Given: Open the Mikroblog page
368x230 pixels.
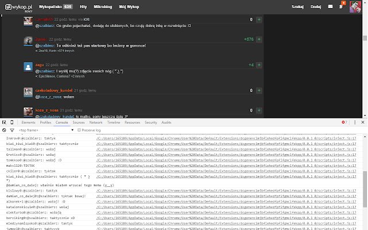Looking at the screenshot, I should (103, 7).
